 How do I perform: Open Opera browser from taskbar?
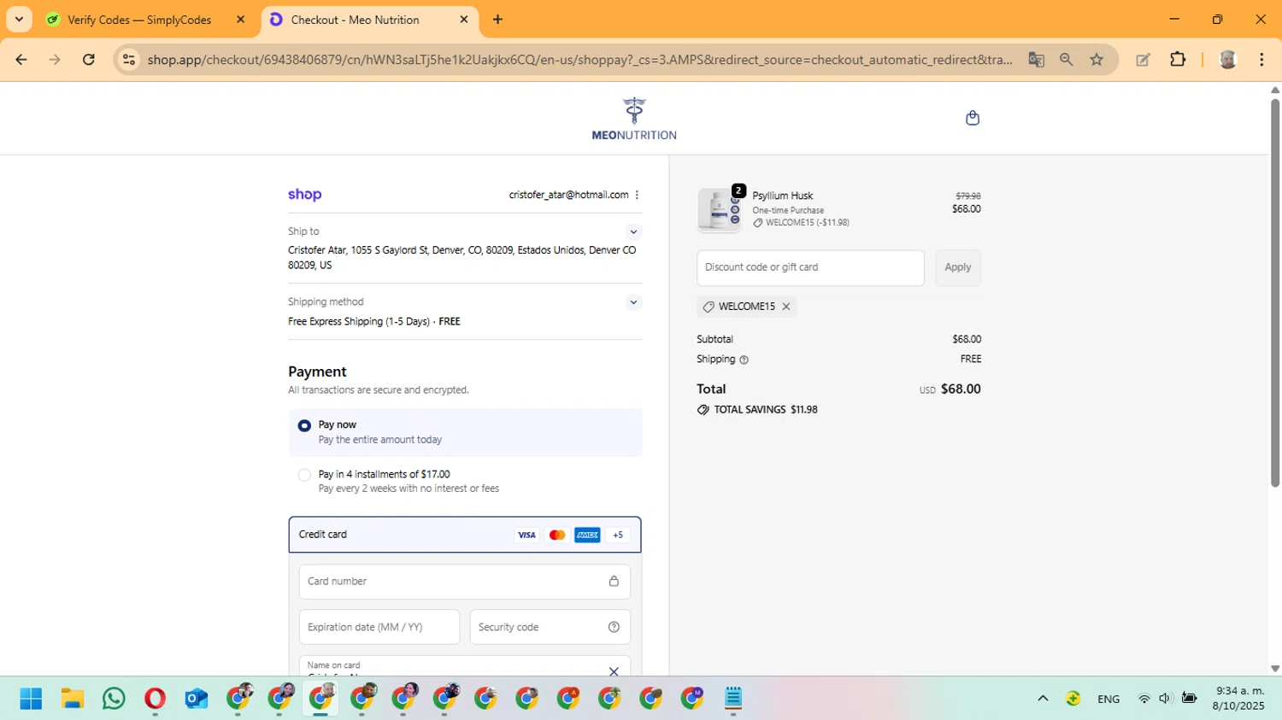pyautogui.click(x=155, y=699)
